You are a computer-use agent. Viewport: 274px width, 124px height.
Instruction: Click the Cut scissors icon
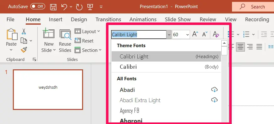(24, 32)
